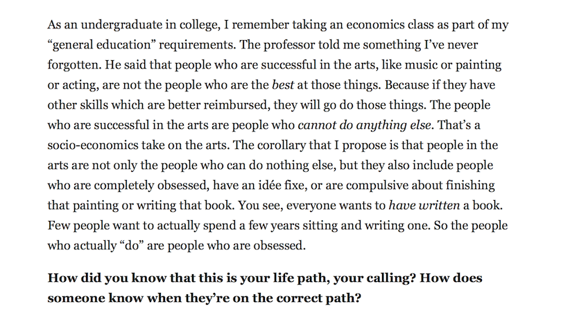
Task: Click the italic phrase "cannot do anything else"
Action: pos(364,125)
